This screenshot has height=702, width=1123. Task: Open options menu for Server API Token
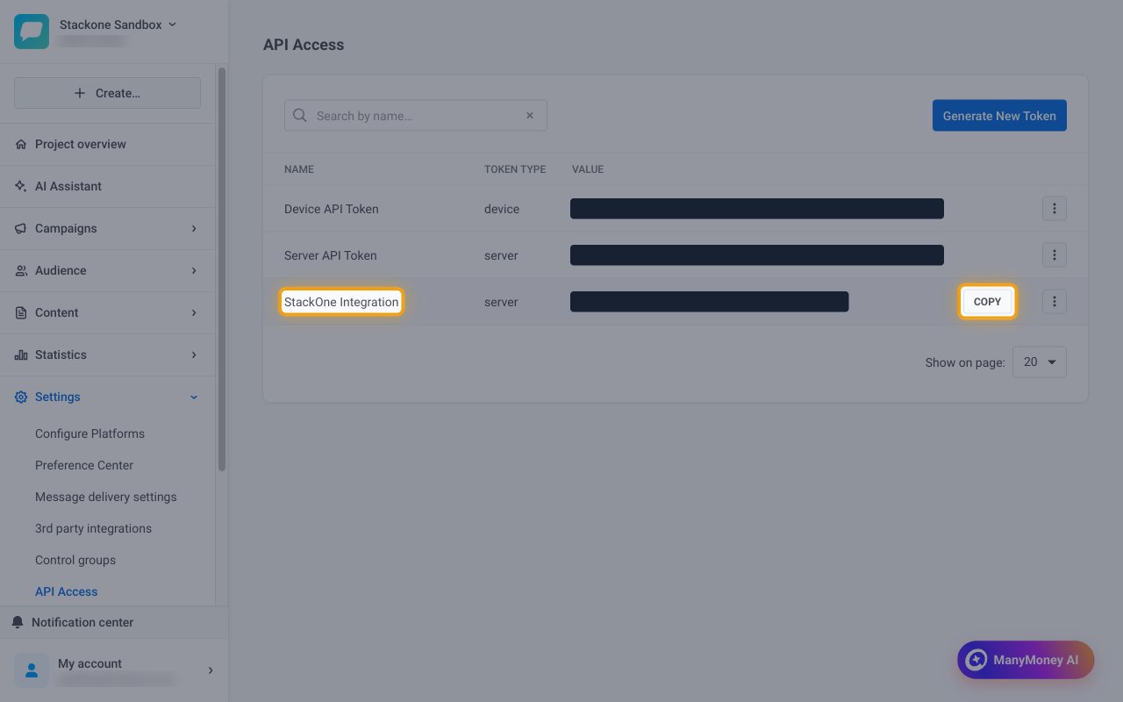tap(1055, 255)
